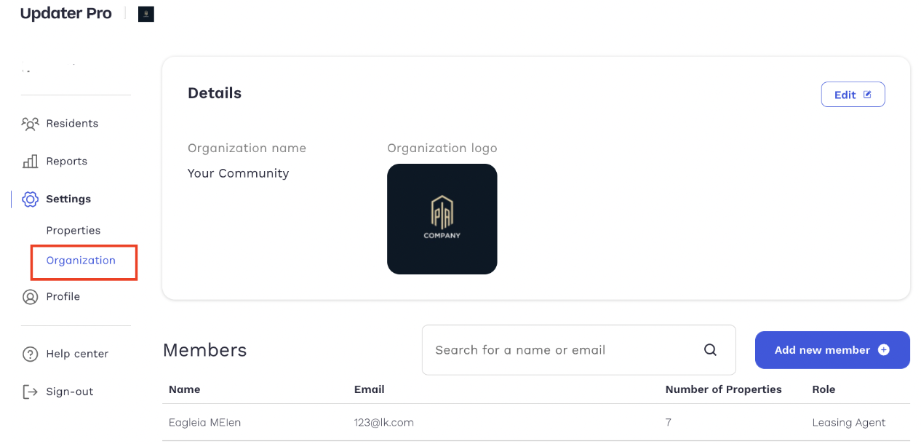921x444 pixels.
Task: Click the organization logo thumbnail
Action: click(442, 219)
